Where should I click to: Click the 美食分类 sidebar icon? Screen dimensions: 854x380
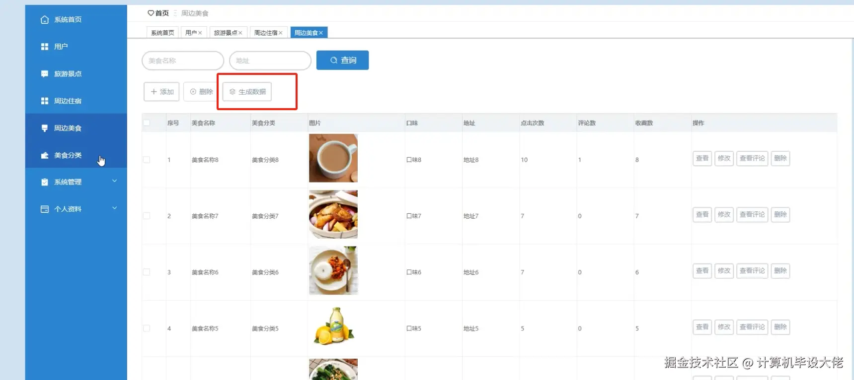[45, 155]
